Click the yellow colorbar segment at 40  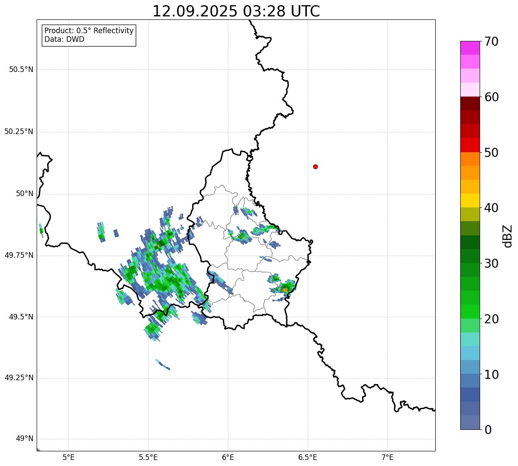click(x=470, y=200)
